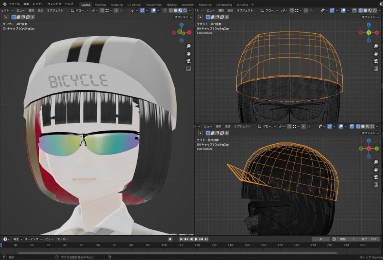Expand 再生 playback dropdown in timeline
The image size is (383, 260).
[18, 239]
